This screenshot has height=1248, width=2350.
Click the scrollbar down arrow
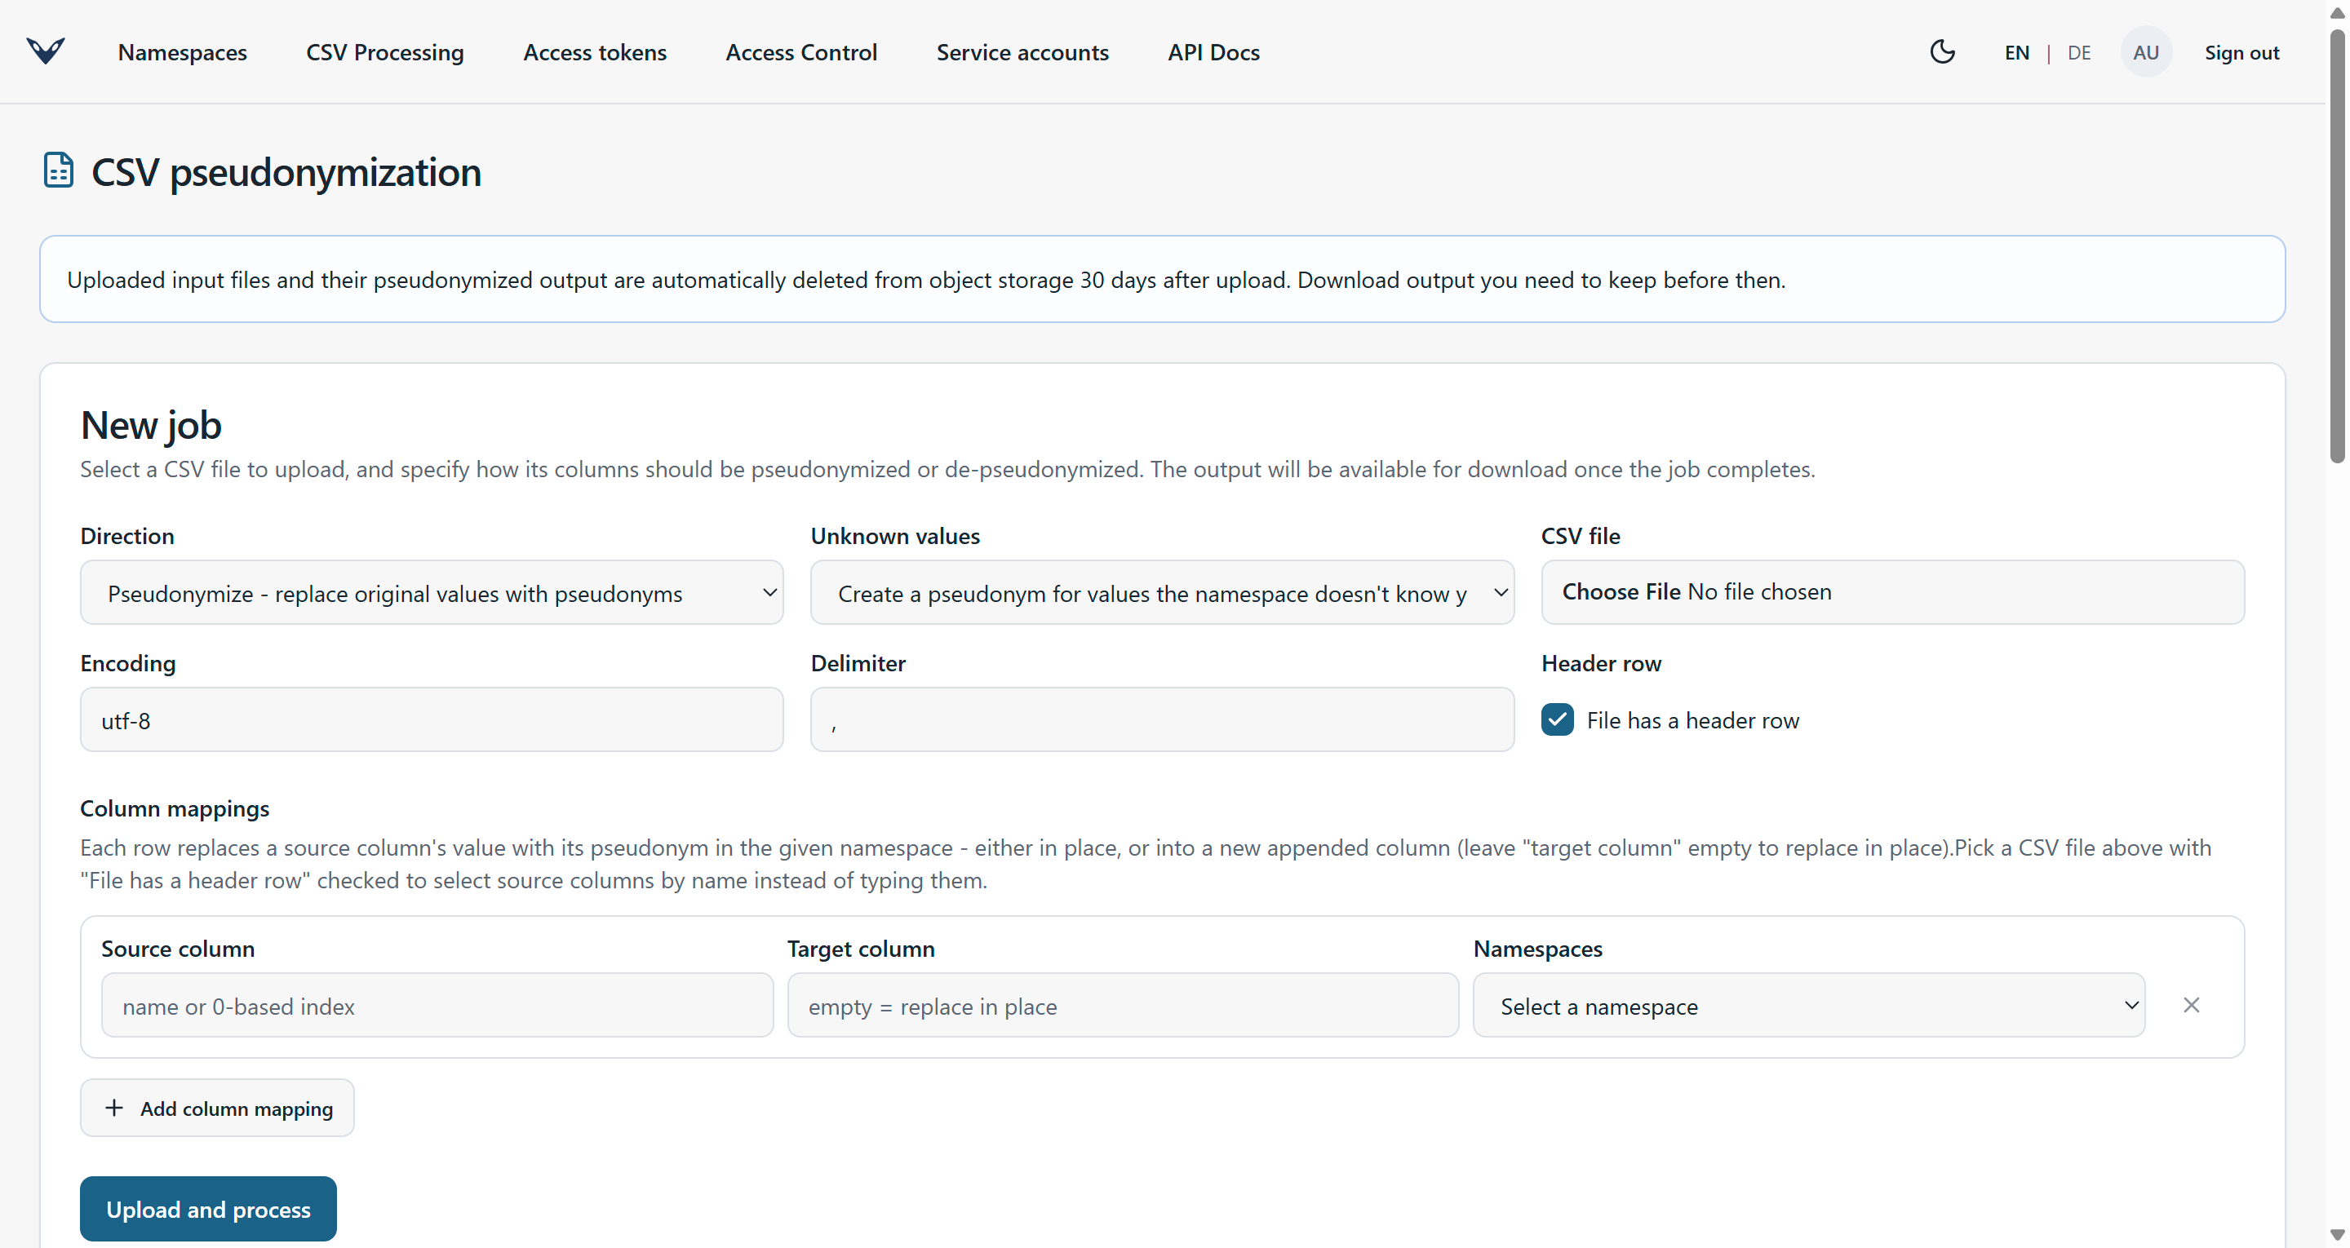tap(2337, 1235)
